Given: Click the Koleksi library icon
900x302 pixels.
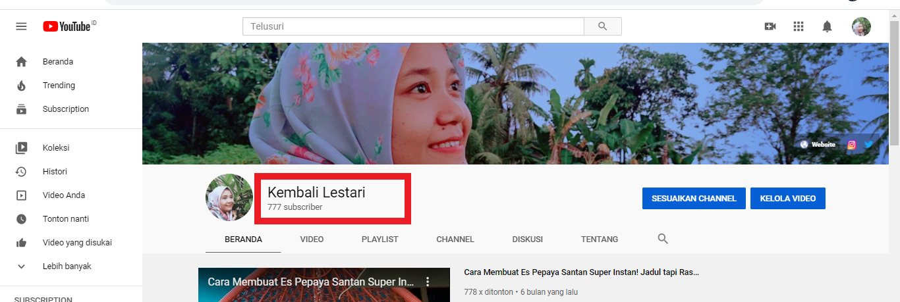Looking at the screenshot, I should (21, 148).
